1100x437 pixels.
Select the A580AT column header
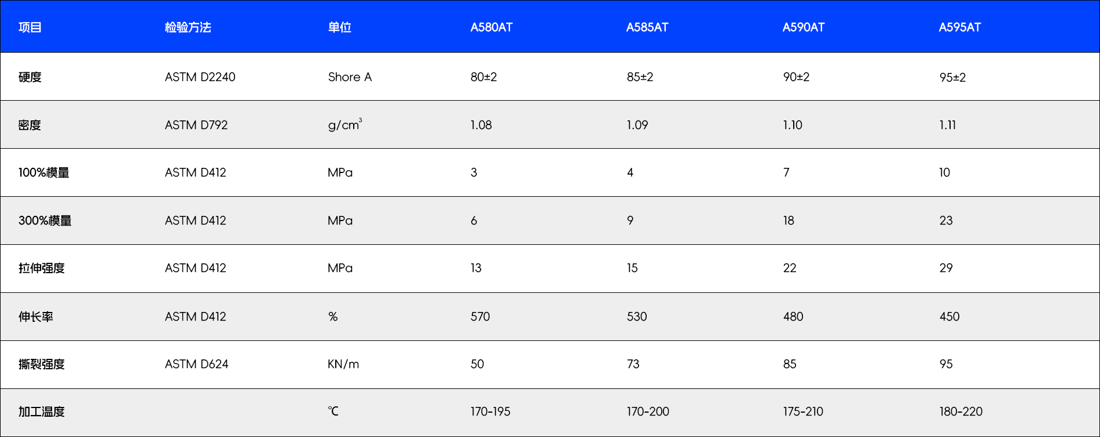click(491, 27)
